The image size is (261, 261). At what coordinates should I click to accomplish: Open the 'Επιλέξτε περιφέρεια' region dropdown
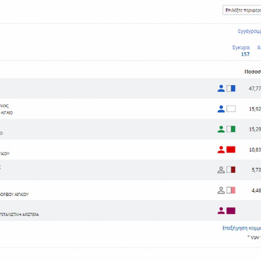(x=242, y=10)
